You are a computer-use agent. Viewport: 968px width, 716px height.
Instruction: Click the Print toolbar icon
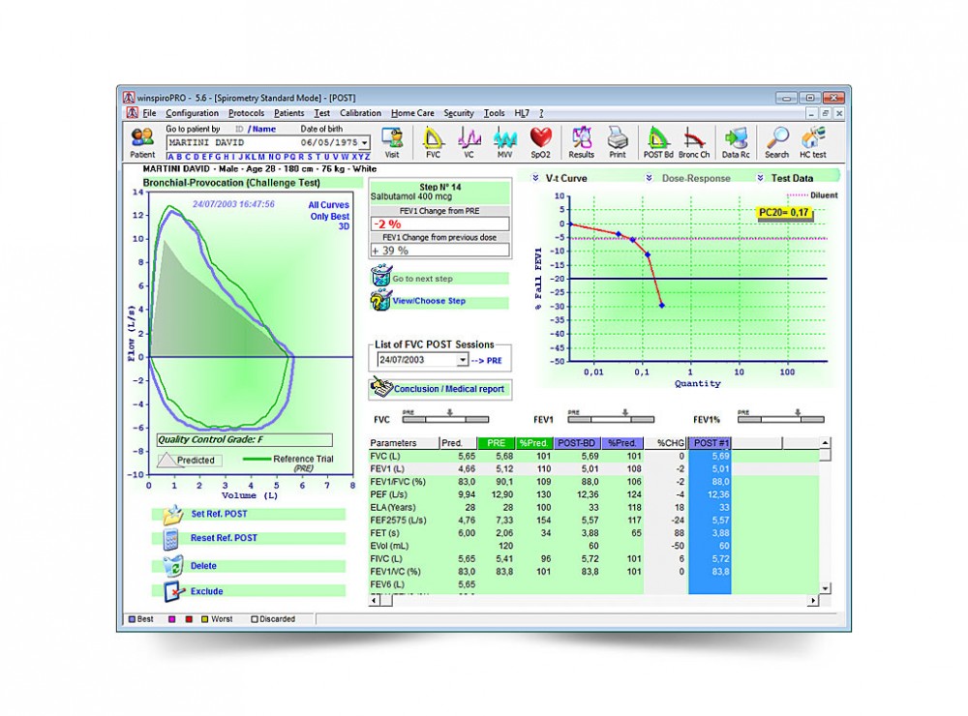tap(617, 141)
